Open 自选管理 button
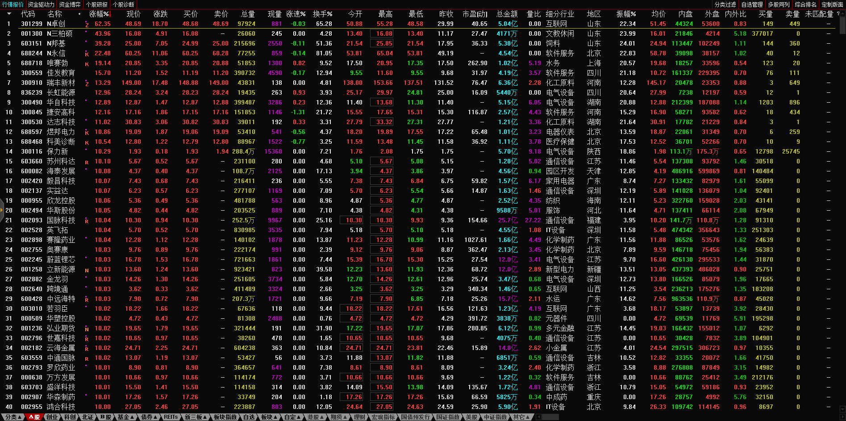The height and width of the screenshot is (421, 846). click(752, 4)
